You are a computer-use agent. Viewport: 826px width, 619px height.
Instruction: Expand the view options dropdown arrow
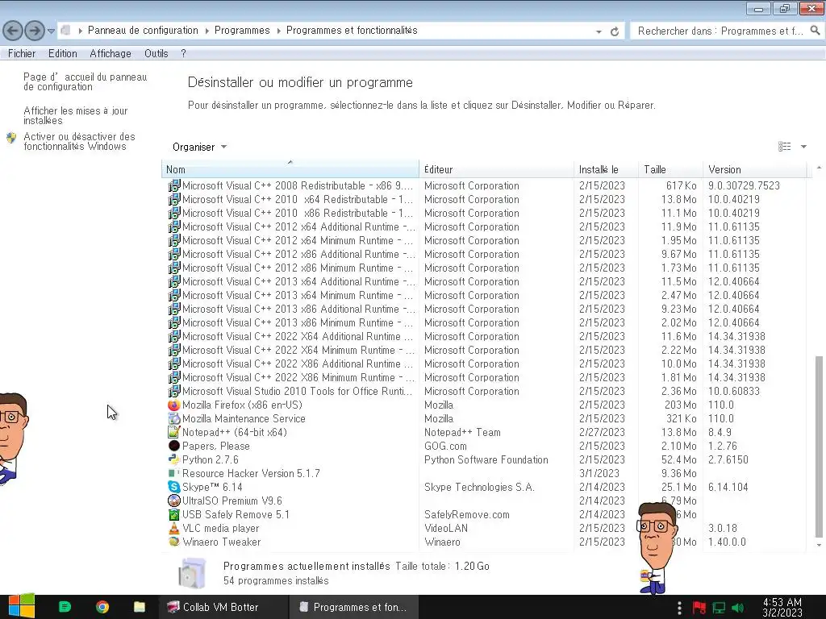[803, 147]
